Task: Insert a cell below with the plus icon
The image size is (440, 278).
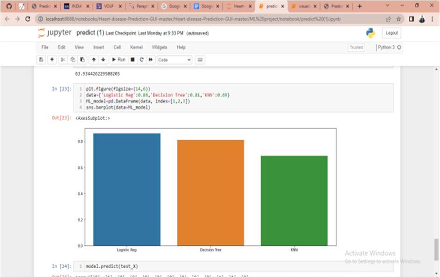Action: pos(52,60)
